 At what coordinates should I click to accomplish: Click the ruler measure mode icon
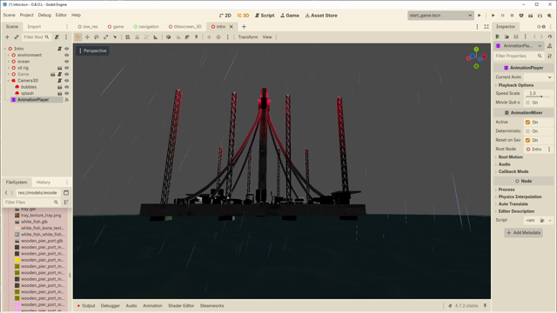pyautogui.click(x=156, y=37)
